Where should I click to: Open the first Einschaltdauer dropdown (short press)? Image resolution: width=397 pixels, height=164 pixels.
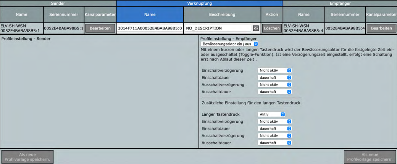coord(274,77)
